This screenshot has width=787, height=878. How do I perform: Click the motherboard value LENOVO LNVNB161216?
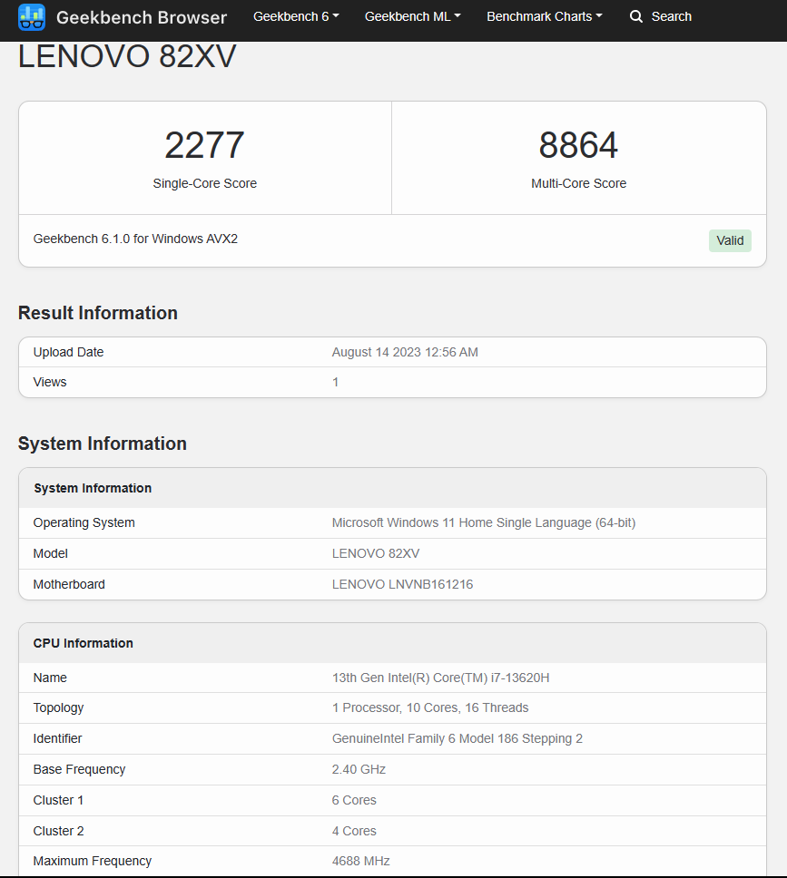pos(402,584)
